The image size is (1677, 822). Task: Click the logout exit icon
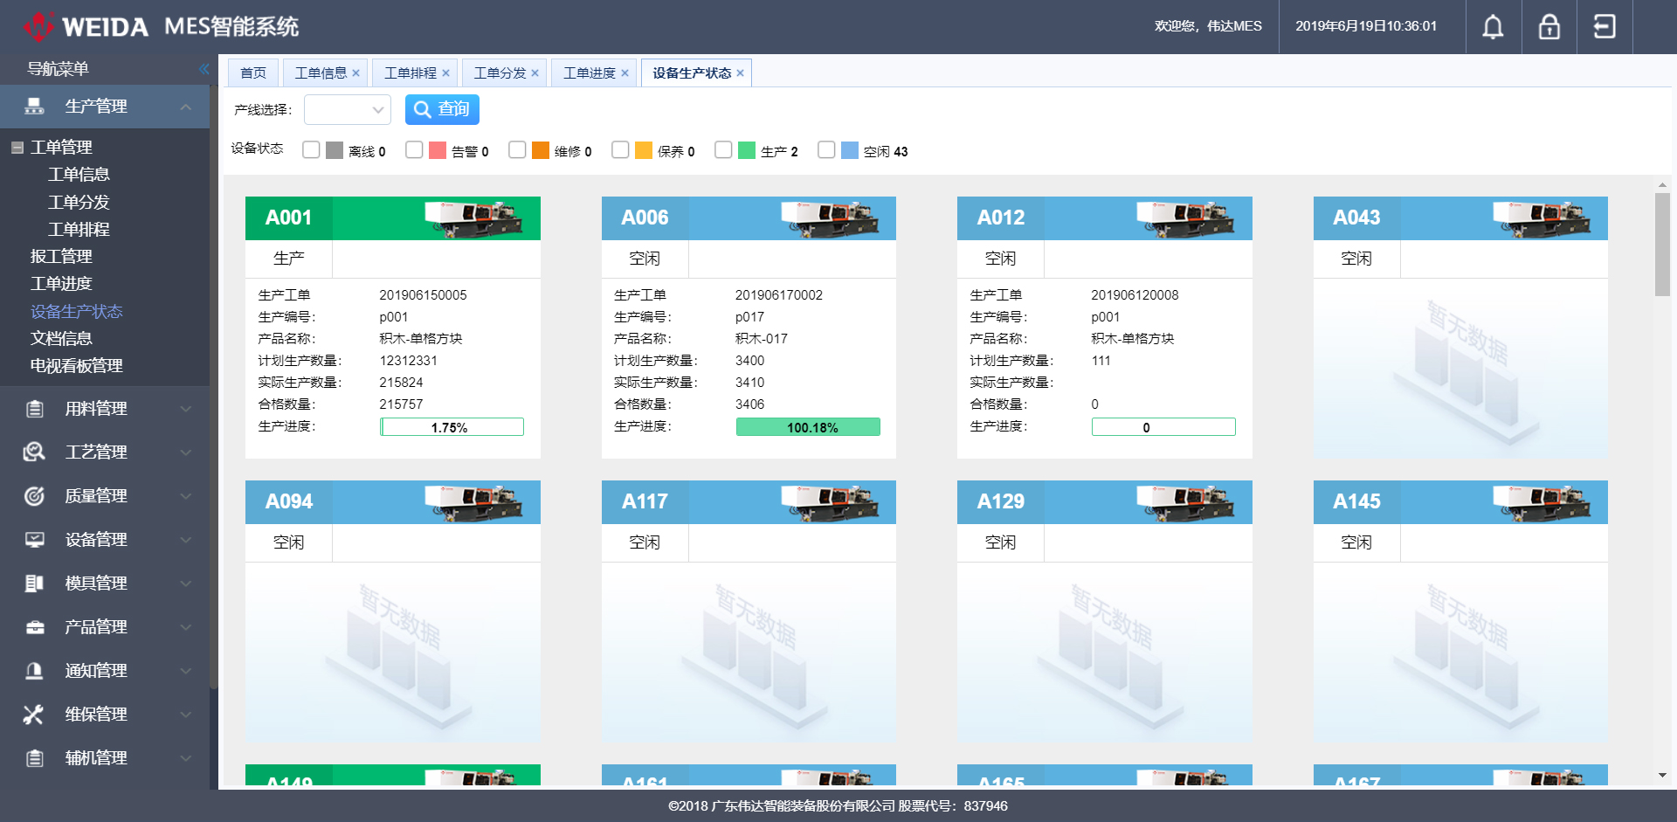pyautogui.click(x=1605, y=27)
